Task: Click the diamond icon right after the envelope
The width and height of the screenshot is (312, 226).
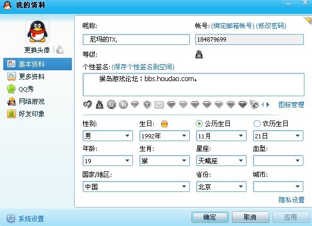Action: point(171,104)
